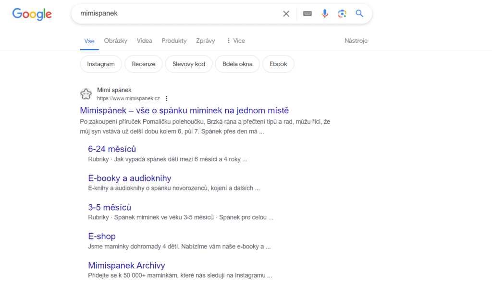Image resolution: width=492 pixels, height=283 pixels.
Task: Expand the Více menu
Action: tap(235, 41)
